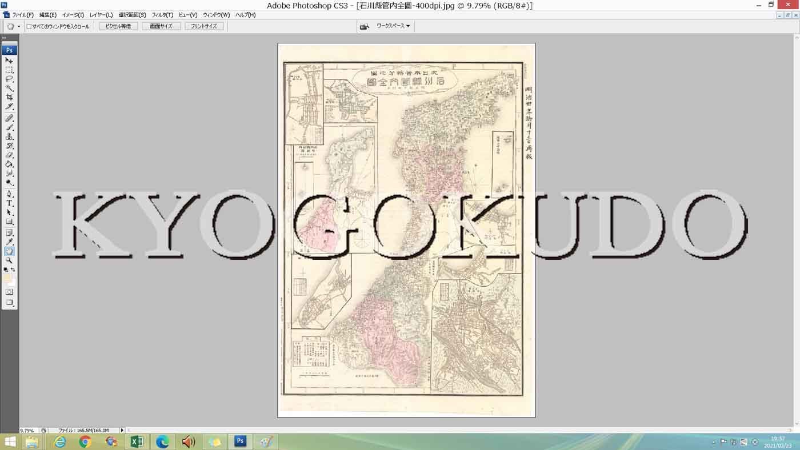Select the Dodge tool
The width and height of the screenshot is (800, 450).
pyautogui.click(x=9, y=182)
